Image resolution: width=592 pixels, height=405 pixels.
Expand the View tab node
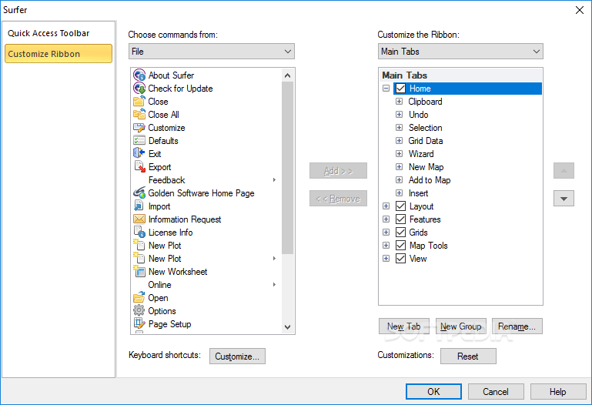click(x=386, y=259)
